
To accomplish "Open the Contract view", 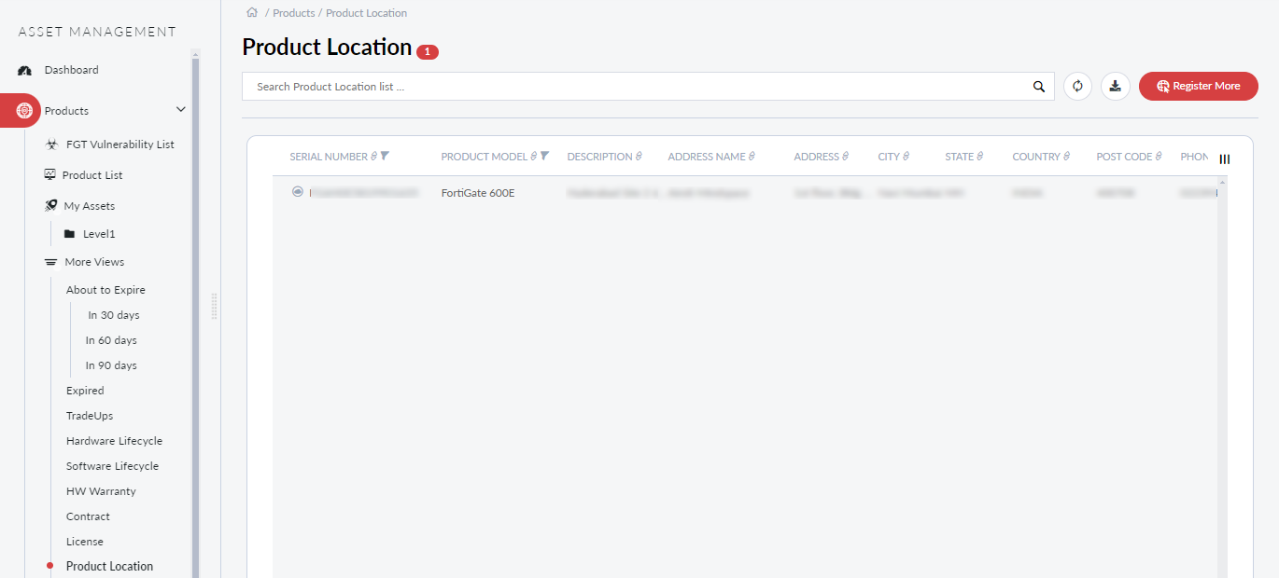I will click(x=88, y=516).
